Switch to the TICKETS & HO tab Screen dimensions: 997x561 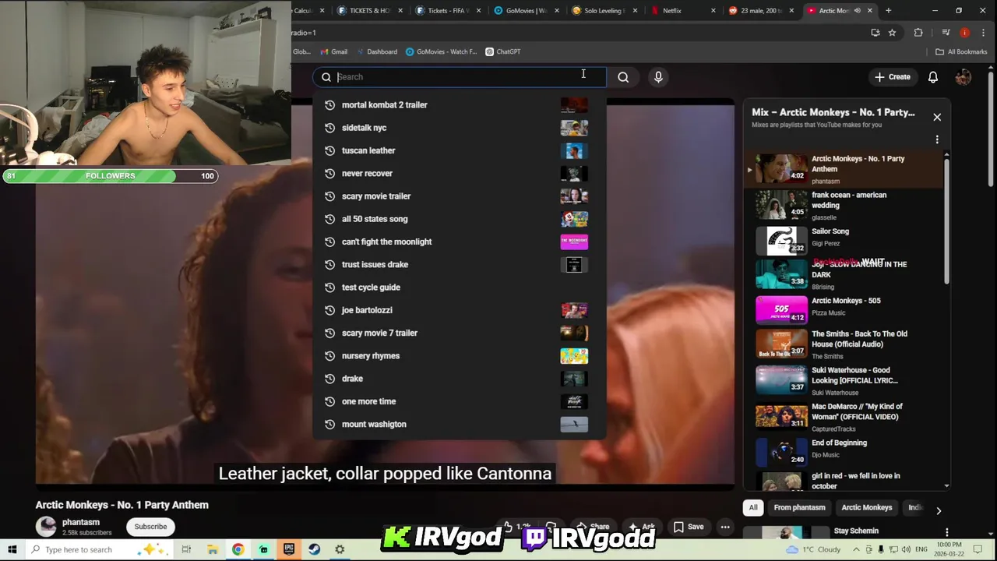tap(371, 11)
